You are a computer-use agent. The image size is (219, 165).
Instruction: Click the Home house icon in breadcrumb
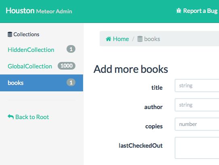point(108,39)
